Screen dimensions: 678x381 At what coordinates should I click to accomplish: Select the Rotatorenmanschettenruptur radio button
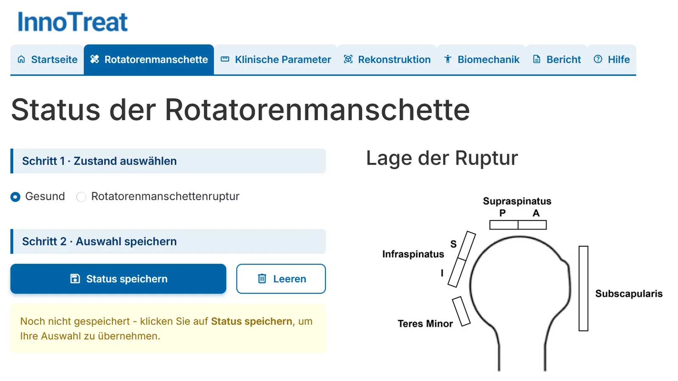pos(81,197)
